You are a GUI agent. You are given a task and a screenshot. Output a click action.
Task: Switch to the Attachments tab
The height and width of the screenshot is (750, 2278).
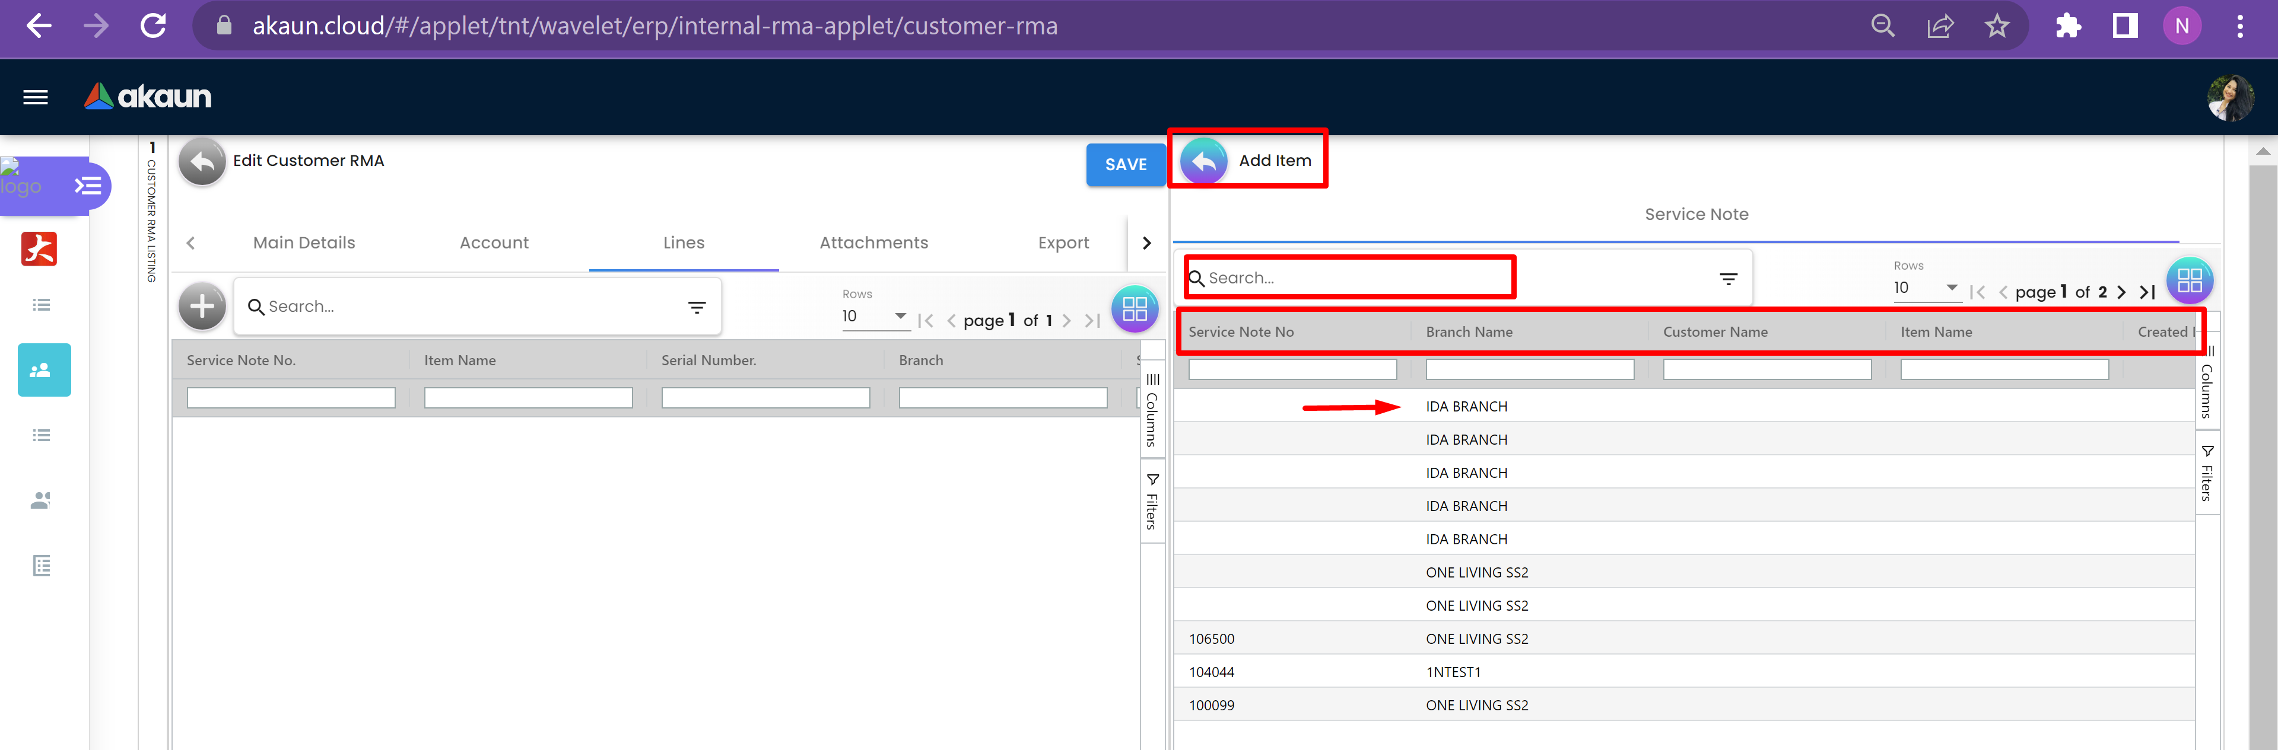pos(873,243)
